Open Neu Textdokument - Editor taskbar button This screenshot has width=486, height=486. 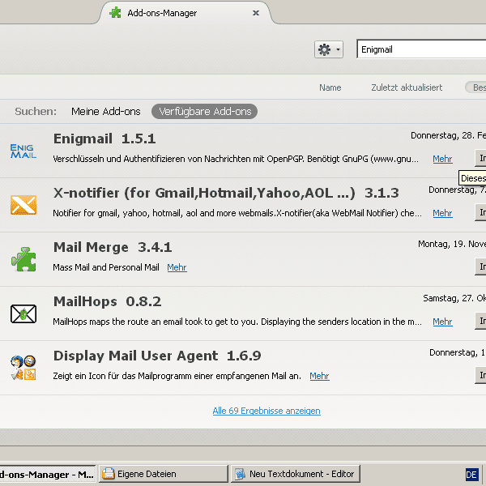(x=296, y=474)
